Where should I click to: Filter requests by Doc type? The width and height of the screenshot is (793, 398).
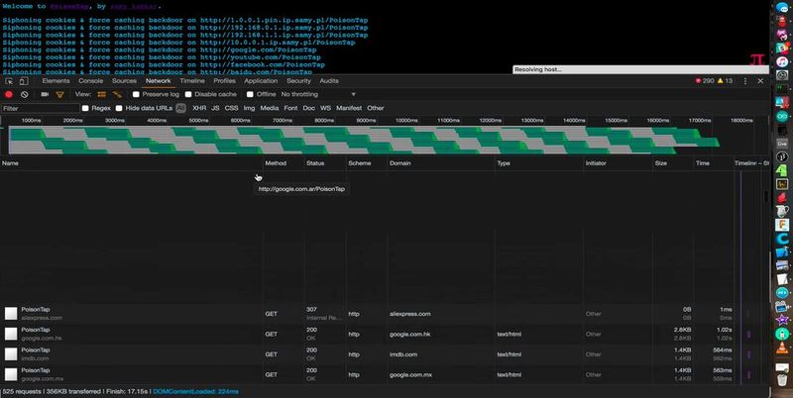click(308, 108)
